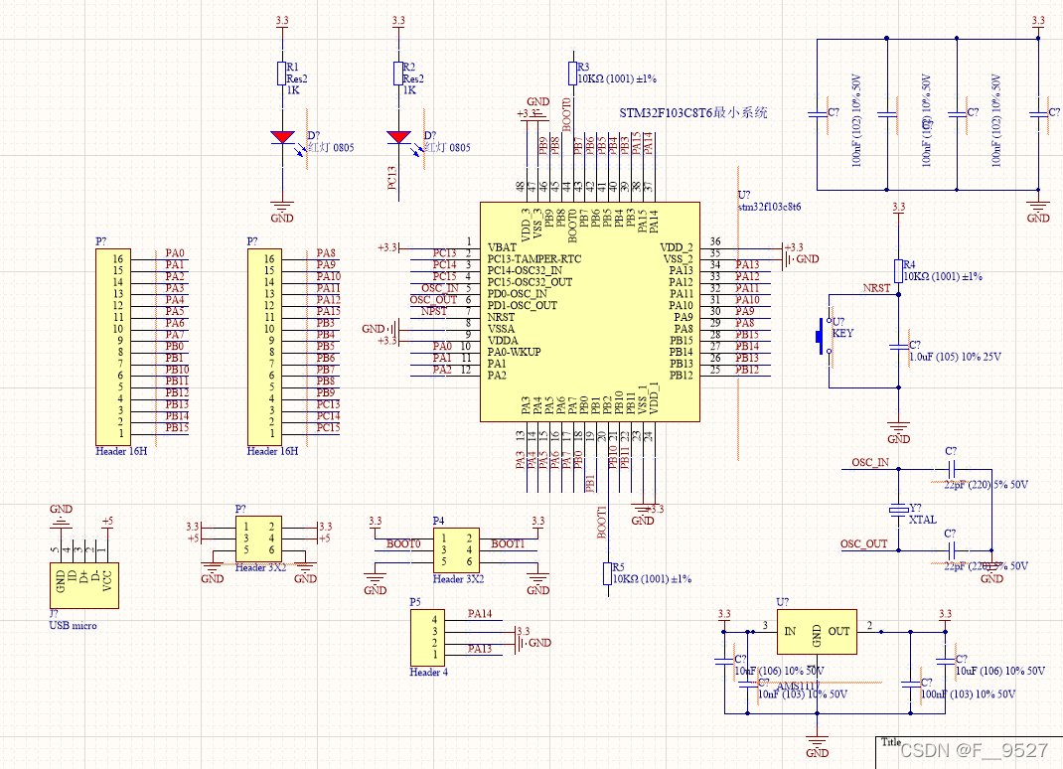This screenshot has height=769, width=1063.
Task: Select the red LED below resistor R1
Action: [283, 137]
